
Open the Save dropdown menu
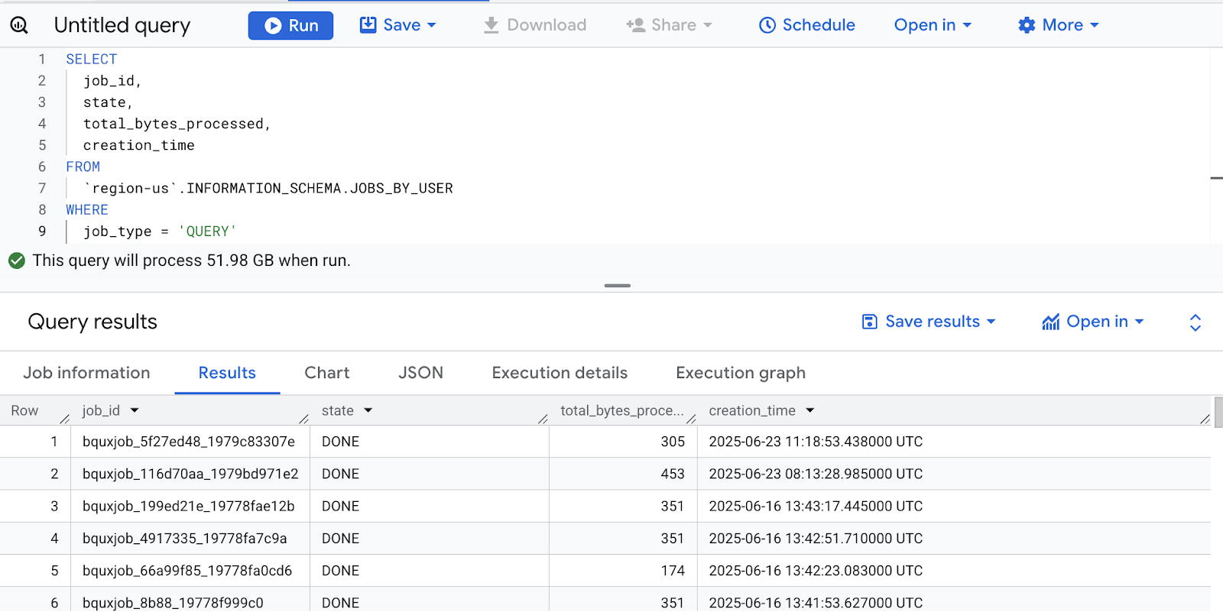(x=398, y=25)
